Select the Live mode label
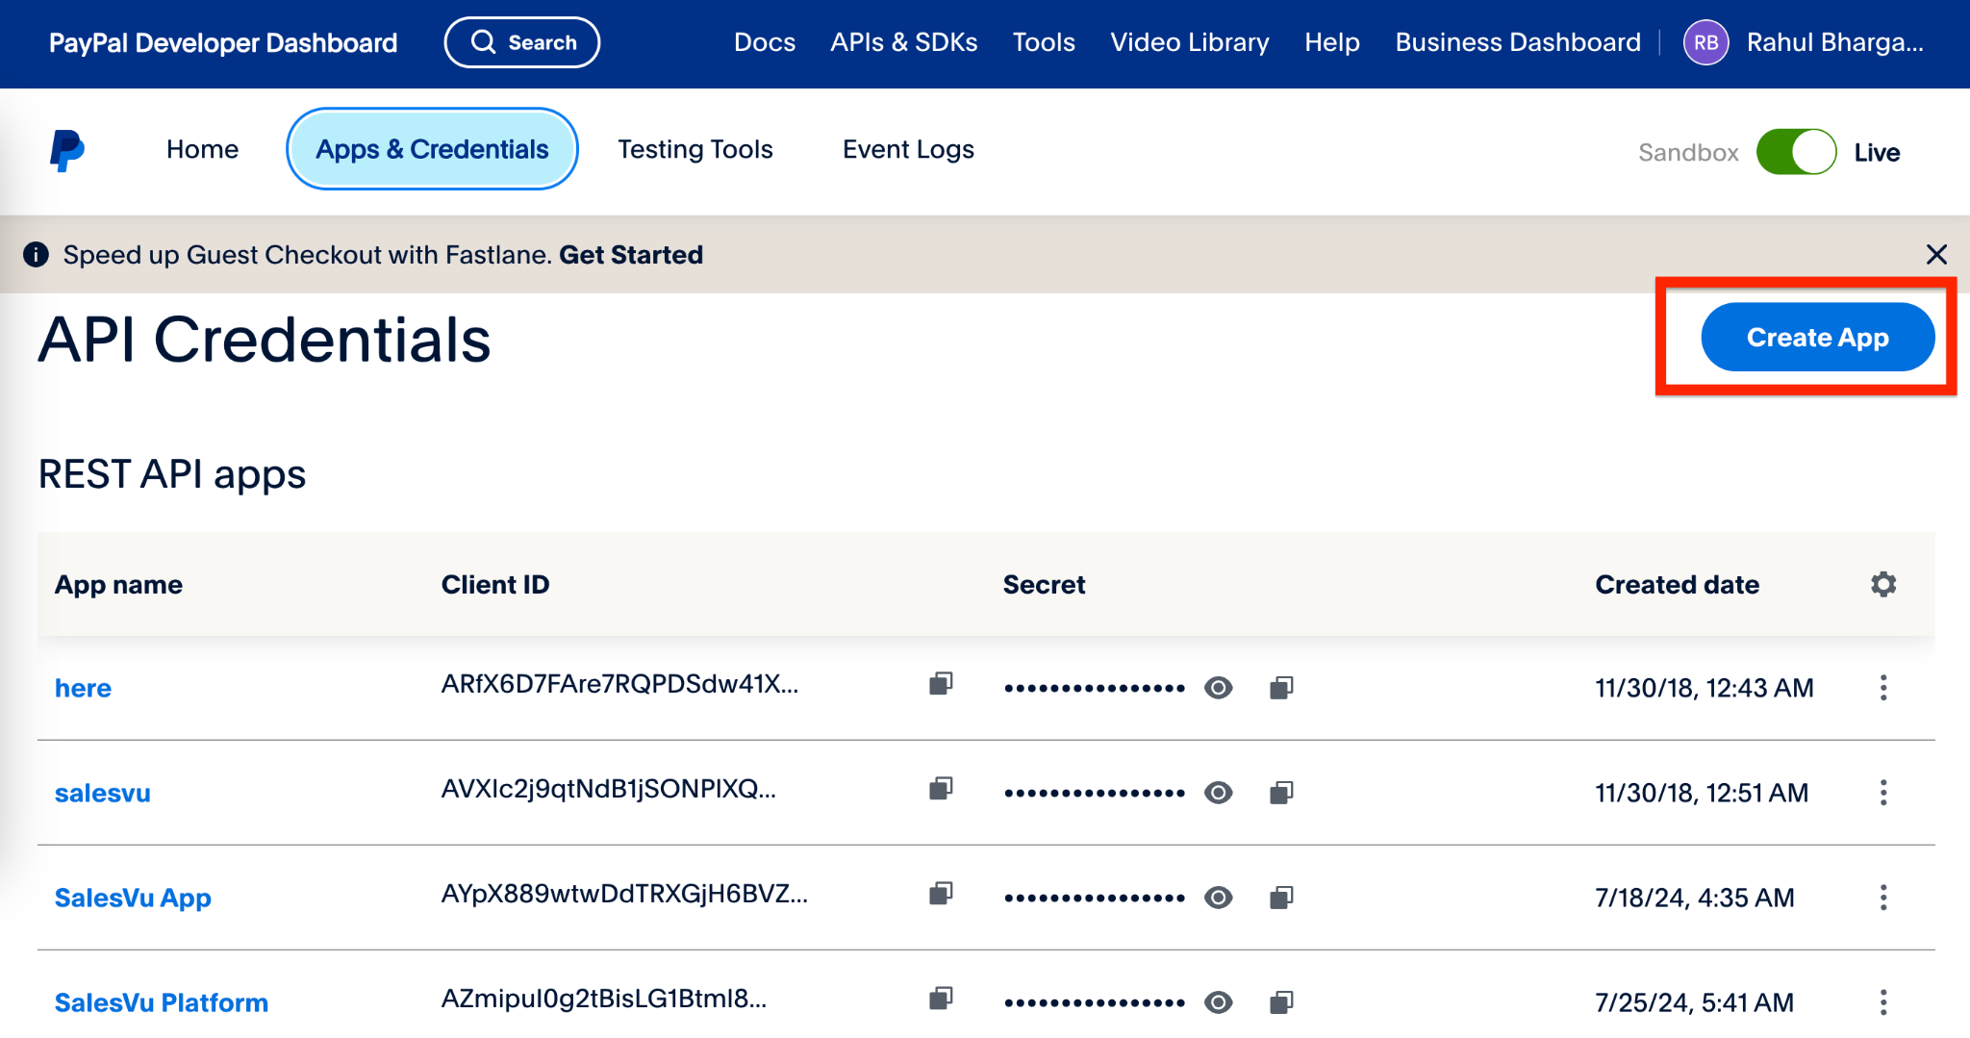 (1877, 152)
